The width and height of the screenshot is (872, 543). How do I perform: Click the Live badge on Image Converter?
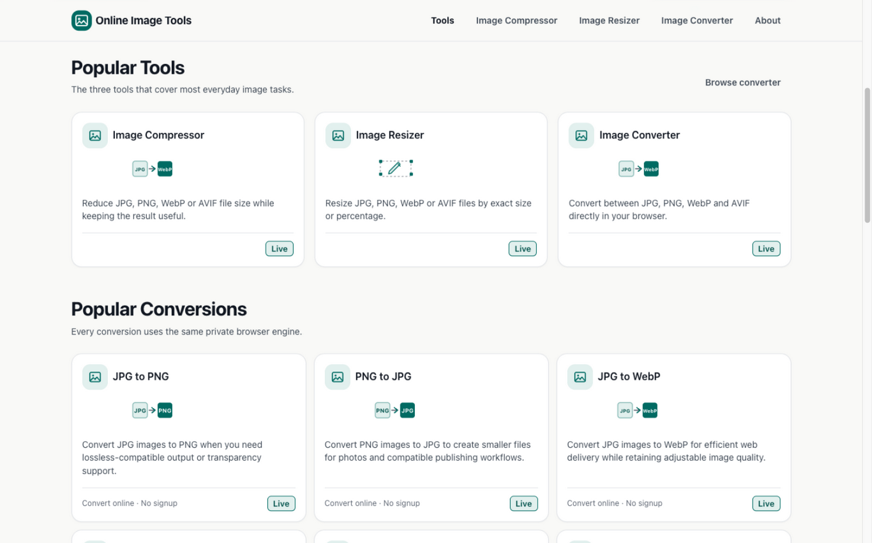coord(766,249)
